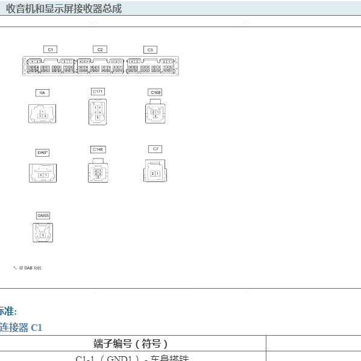Click the GNSS single-pin connector diagram

[43, 233]
